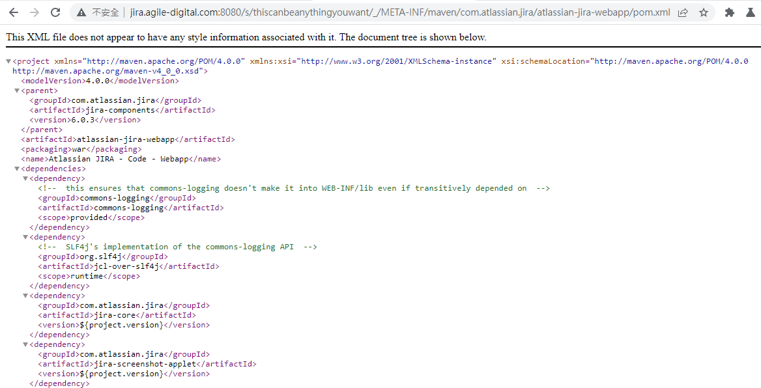Focus the address bar URL
Screen dimensions: 761x388
click(400, 12)
